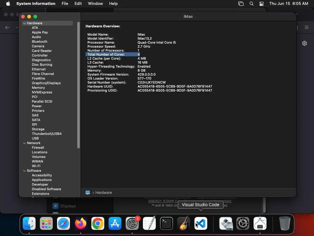
Task: Select Diagnostics in the sidebar
Action: coord(41,60)
